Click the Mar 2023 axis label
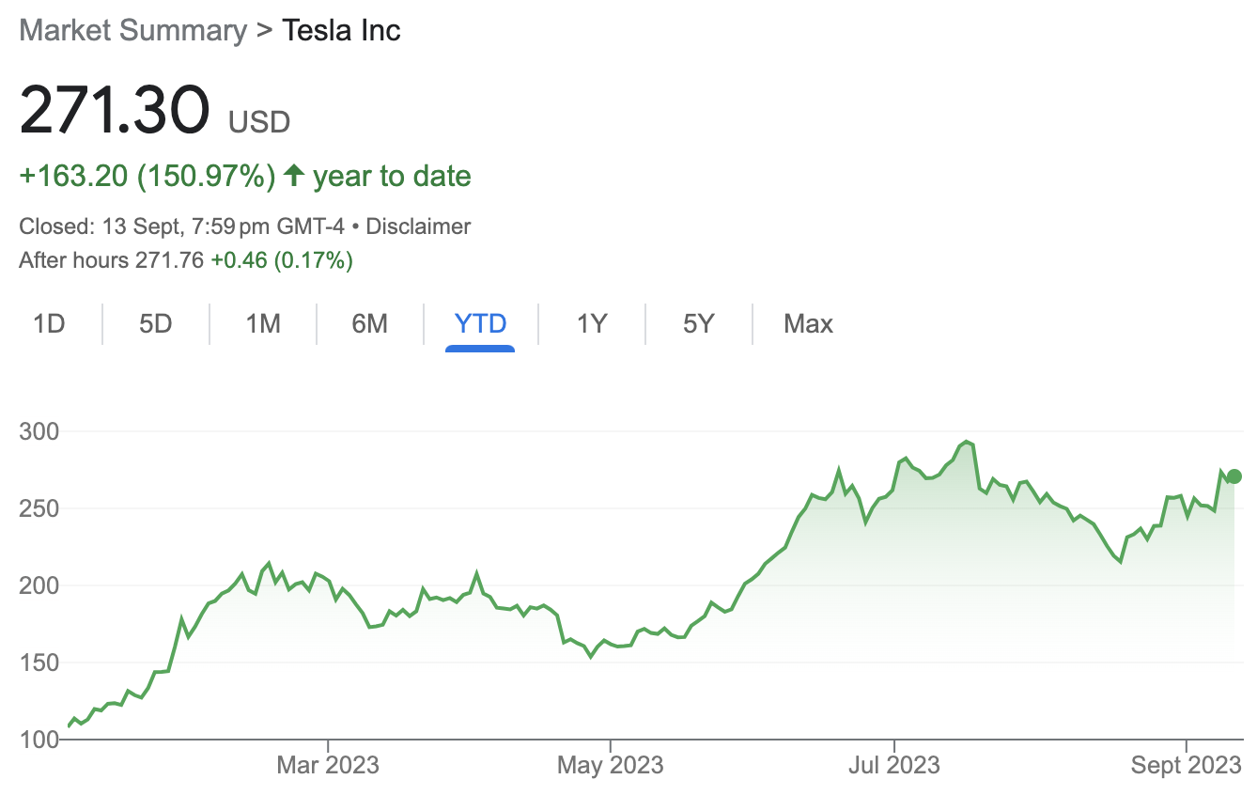This screenshot has height=795, width=1257. click(328, 765)
